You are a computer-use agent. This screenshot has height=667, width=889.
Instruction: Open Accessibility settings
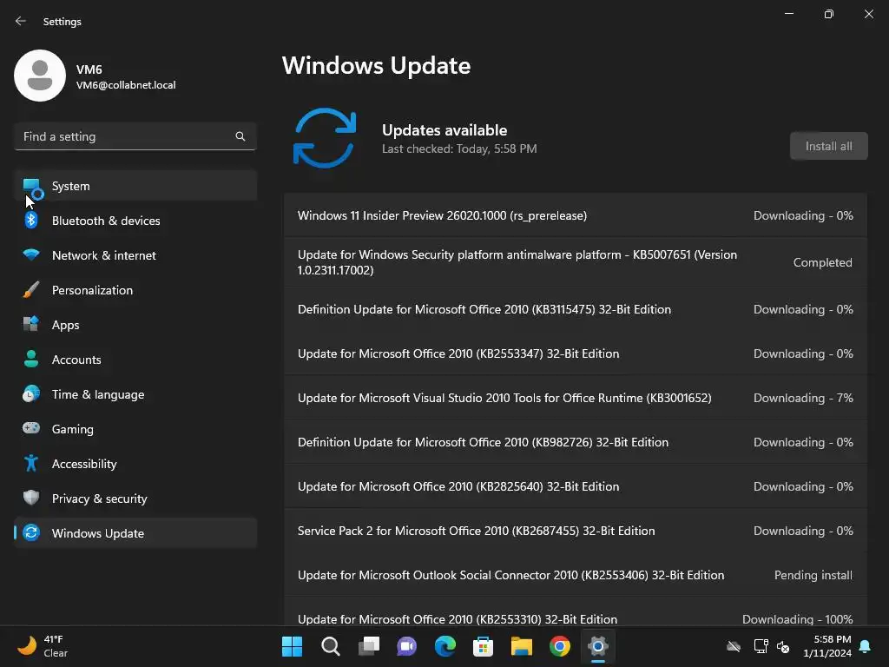click(135, 464)
